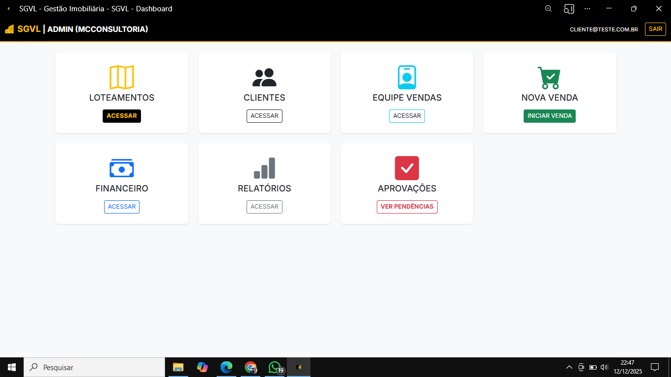
Task: Click the Financeiro money icon
Action: [x=122, y=167]
